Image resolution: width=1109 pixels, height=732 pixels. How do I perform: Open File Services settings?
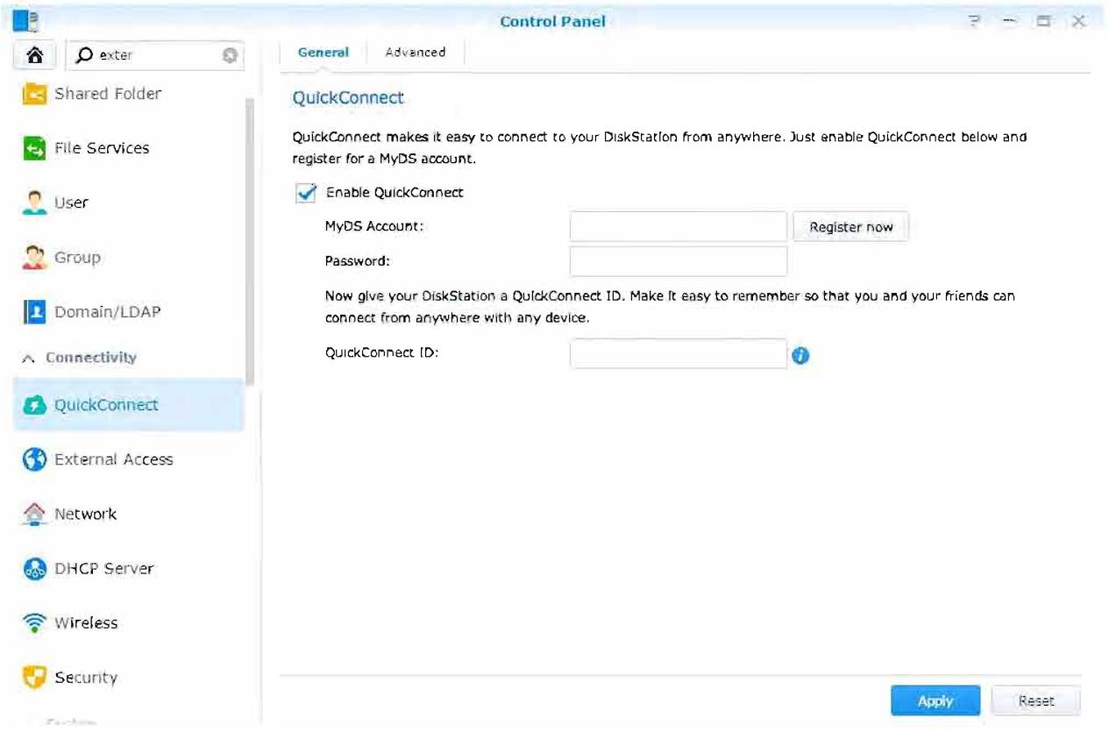tap(129, 148)
